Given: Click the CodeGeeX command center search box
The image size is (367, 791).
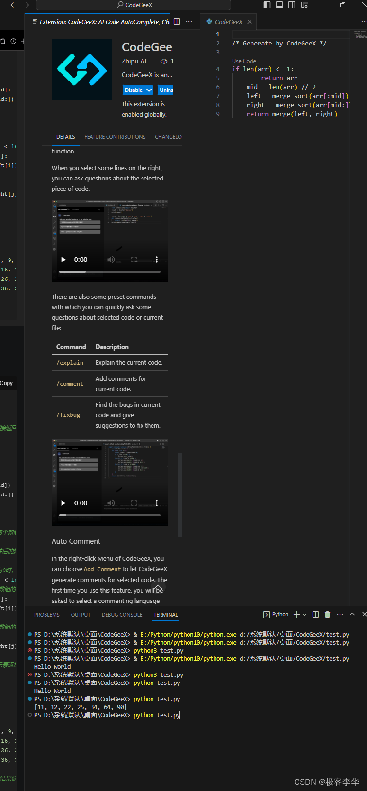Looking at the screenshot, I should 134,5.
